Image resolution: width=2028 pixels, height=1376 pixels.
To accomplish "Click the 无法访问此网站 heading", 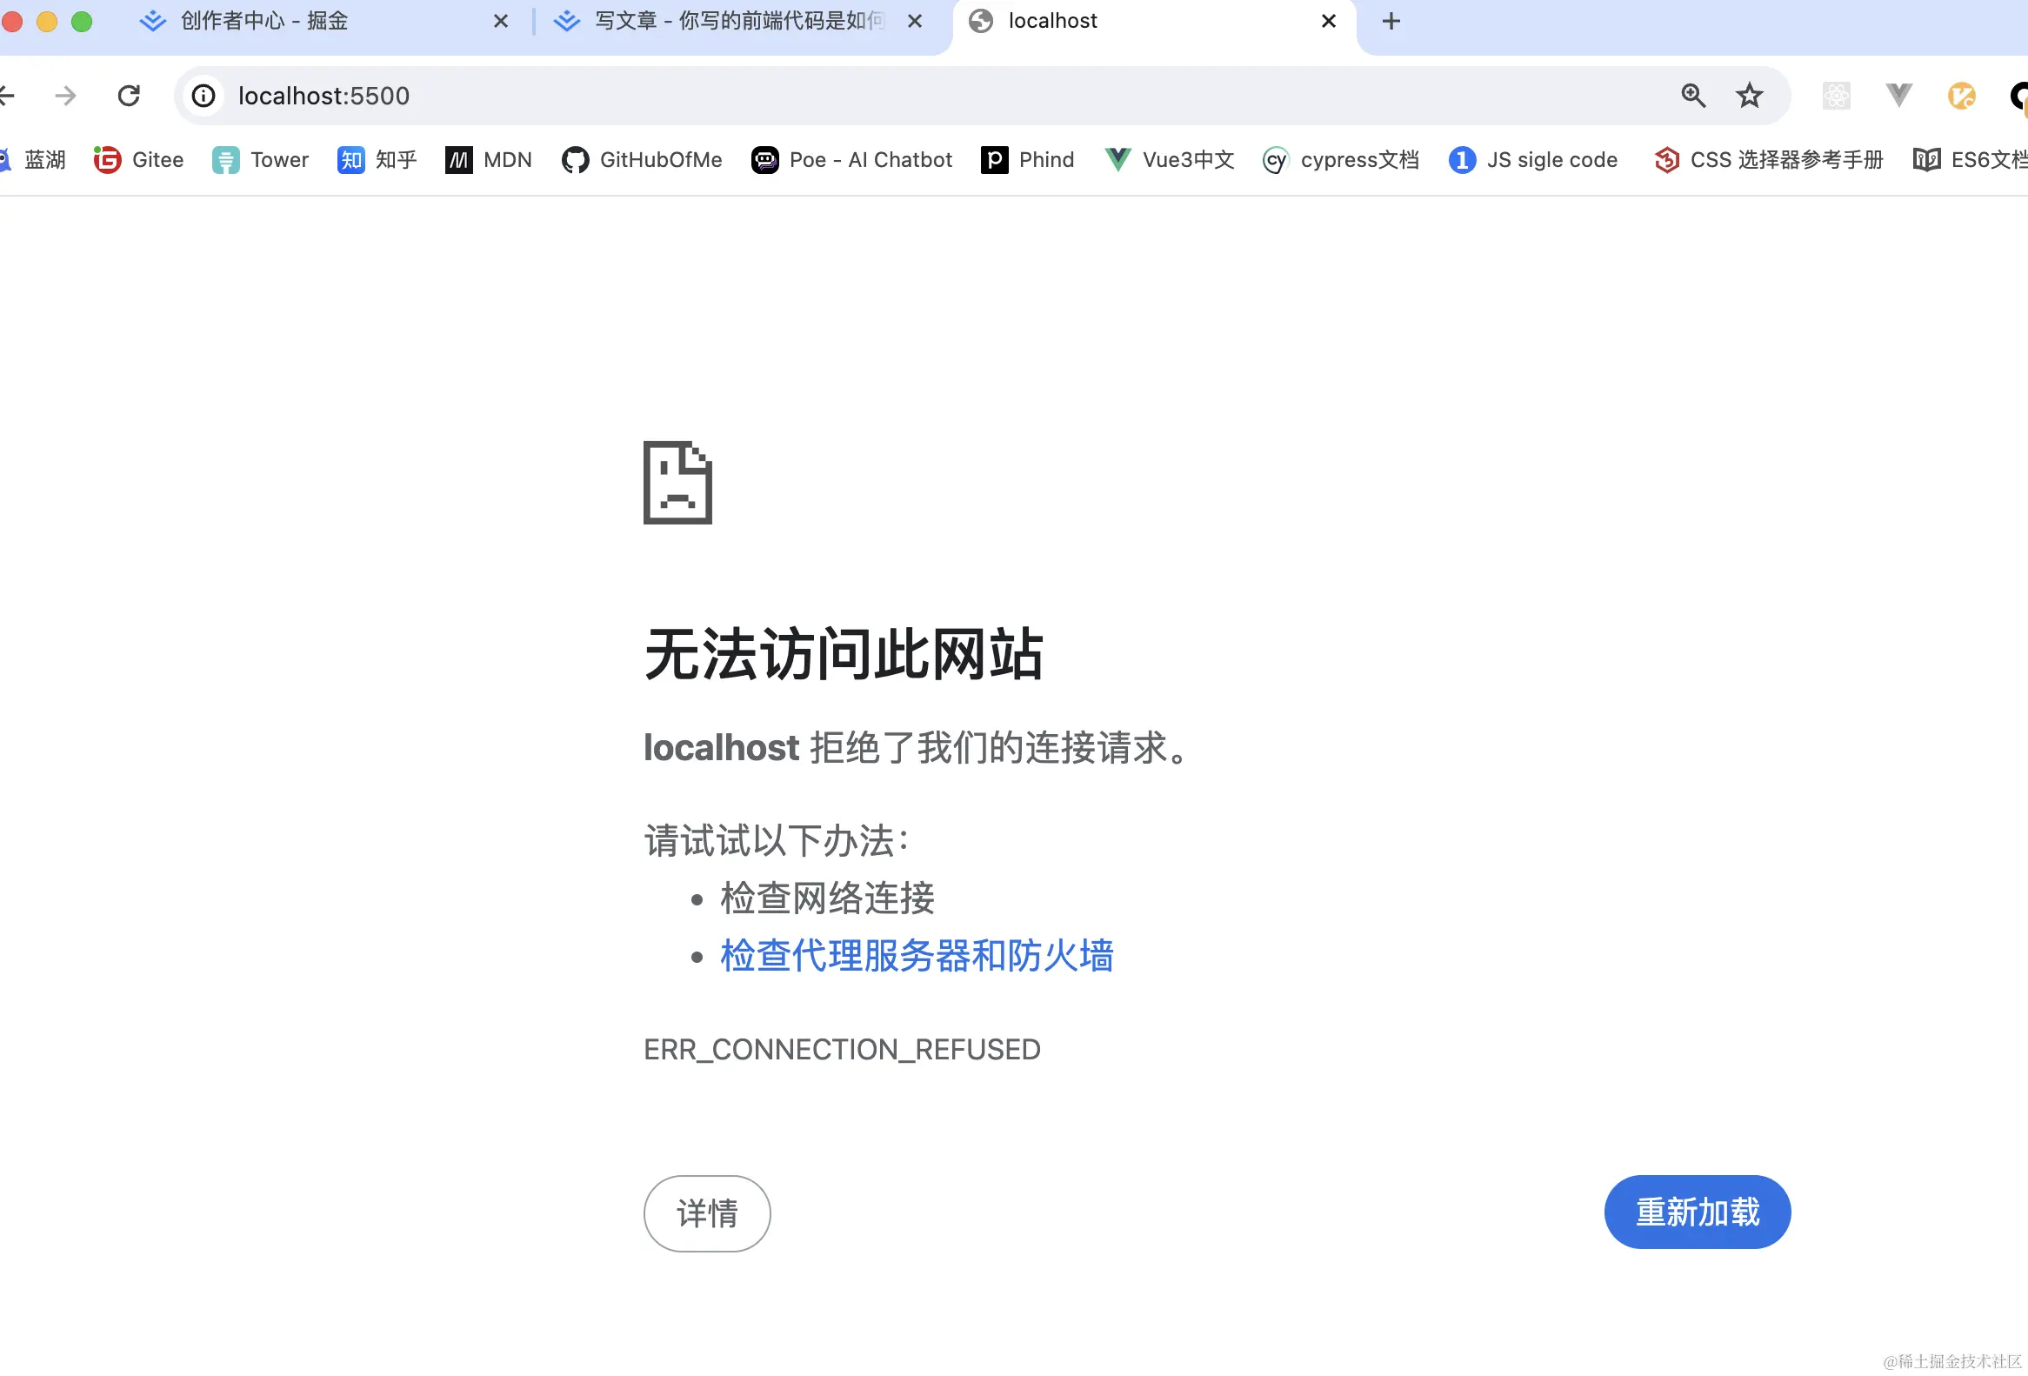I will tap(844, 653).
